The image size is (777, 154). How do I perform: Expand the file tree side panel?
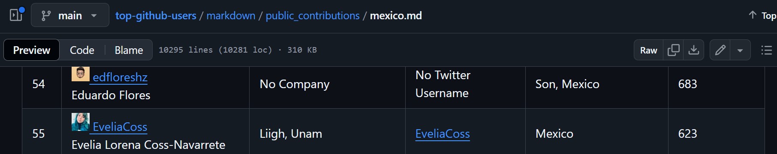pyautogui.click(x=16, y=15)
